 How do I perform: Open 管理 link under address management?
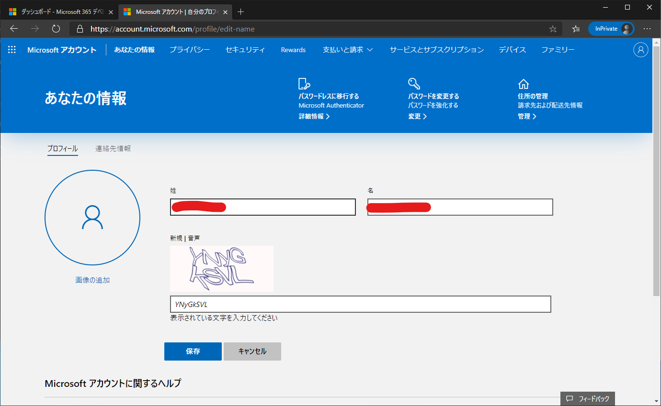point(527,116)
